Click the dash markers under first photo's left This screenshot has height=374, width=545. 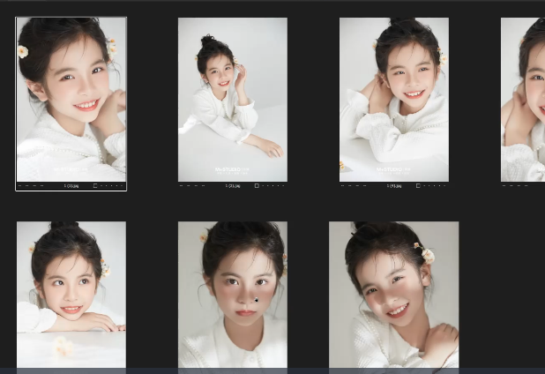tap(30, 186)
